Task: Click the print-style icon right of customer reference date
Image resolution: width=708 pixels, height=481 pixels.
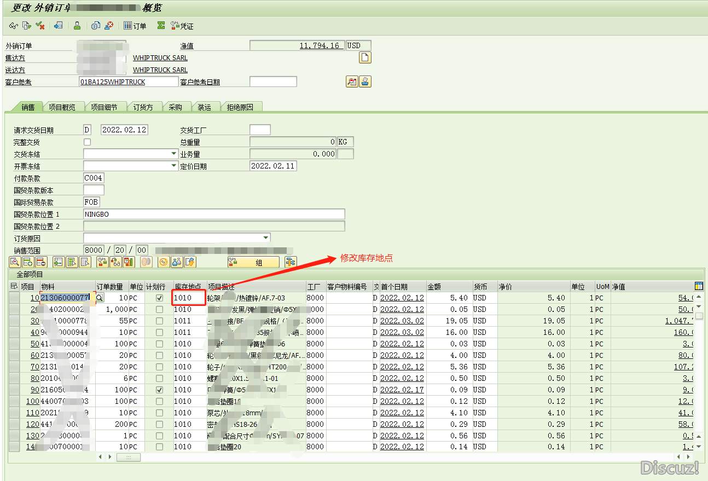Action: point(365,82)
